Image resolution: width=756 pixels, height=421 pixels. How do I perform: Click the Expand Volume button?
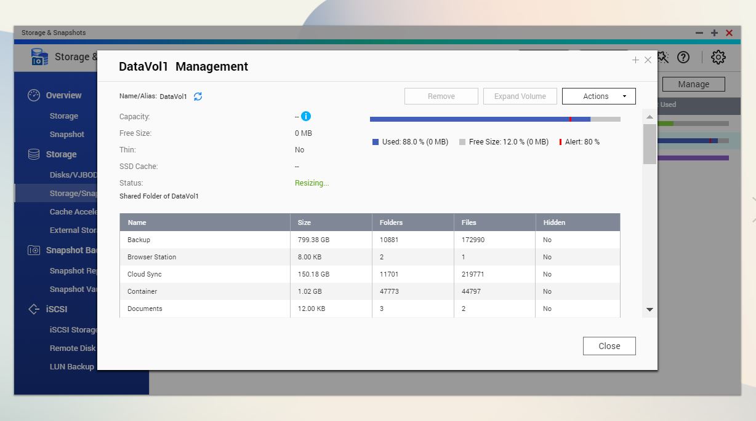tap(520, 96)
